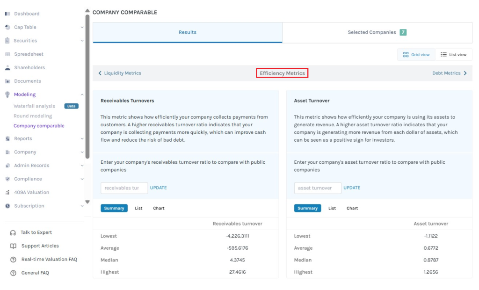The height and width of the screenshot is (290, 479).
Task: Click the Subscription dollar icon
Action: click(x=7, y=206)
